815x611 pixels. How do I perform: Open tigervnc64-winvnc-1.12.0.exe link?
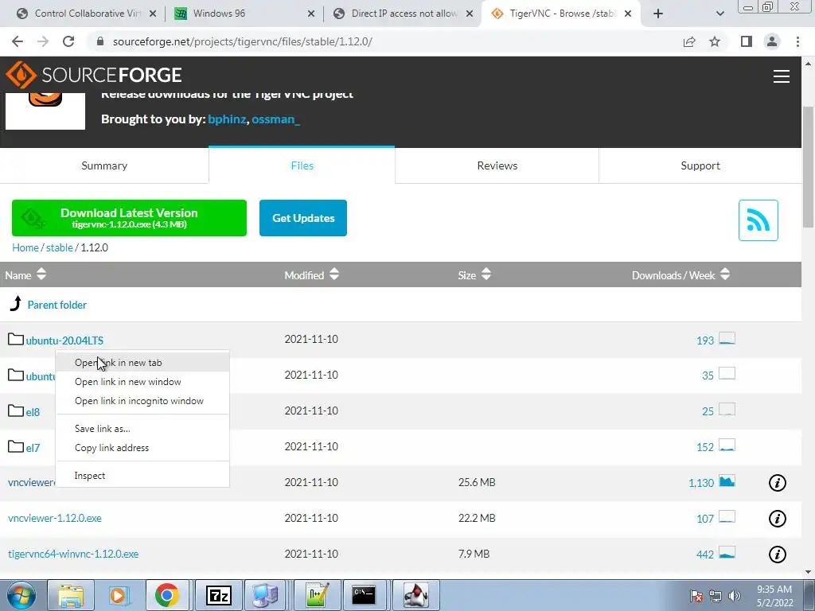(73, 554)
